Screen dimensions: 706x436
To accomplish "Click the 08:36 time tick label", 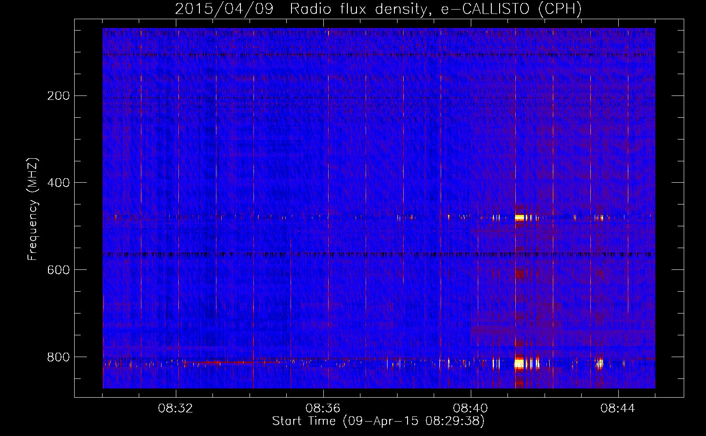I will [x=323, y=409].
